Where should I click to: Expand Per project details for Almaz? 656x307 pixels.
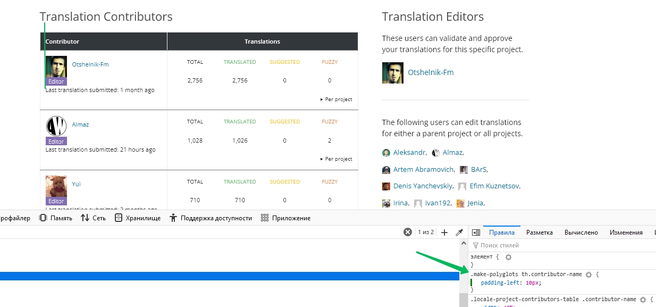click(x=336, y=159)
